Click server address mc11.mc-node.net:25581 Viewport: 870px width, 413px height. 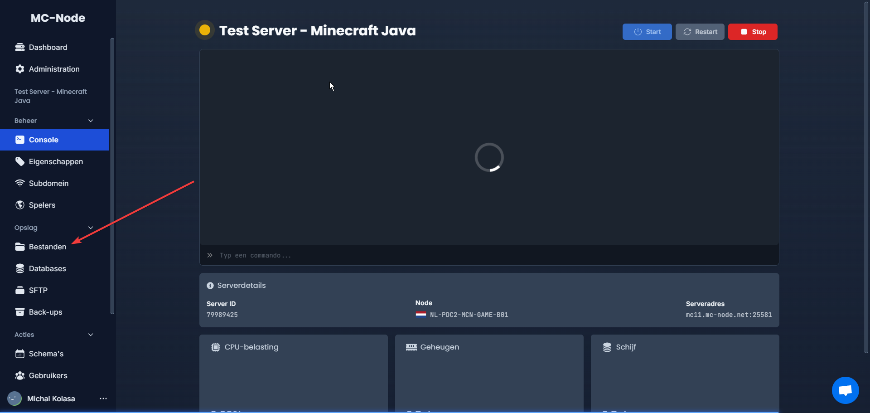coord(729,315)
